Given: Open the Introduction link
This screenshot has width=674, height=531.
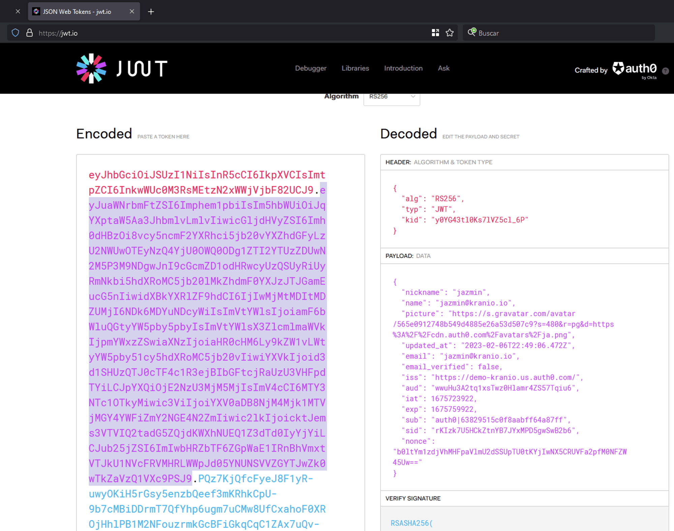Looking at the screenshot, I should [x=403, y=68].
